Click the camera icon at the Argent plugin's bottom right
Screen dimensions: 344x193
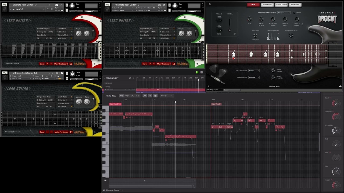[x=340, y=86]
